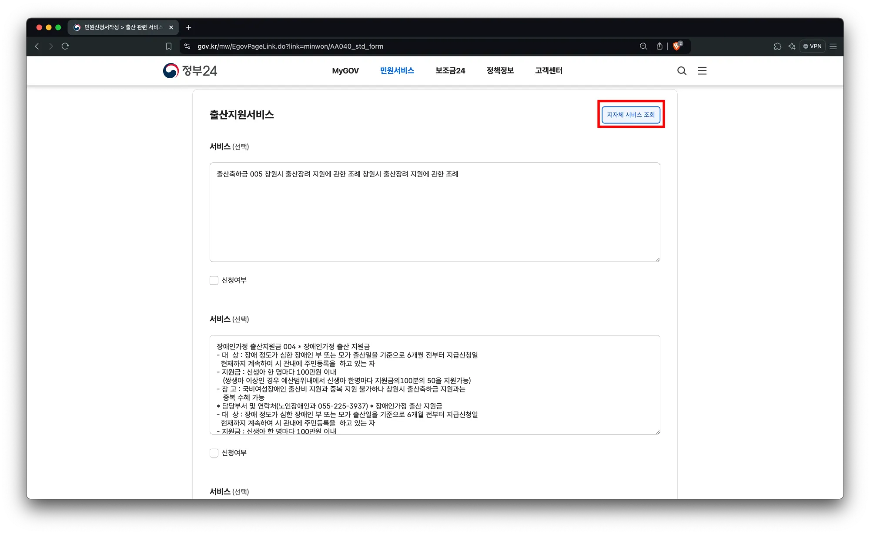Click the site search magnifier icon
Screen dimensions: 870x534
tap(682, 71)
